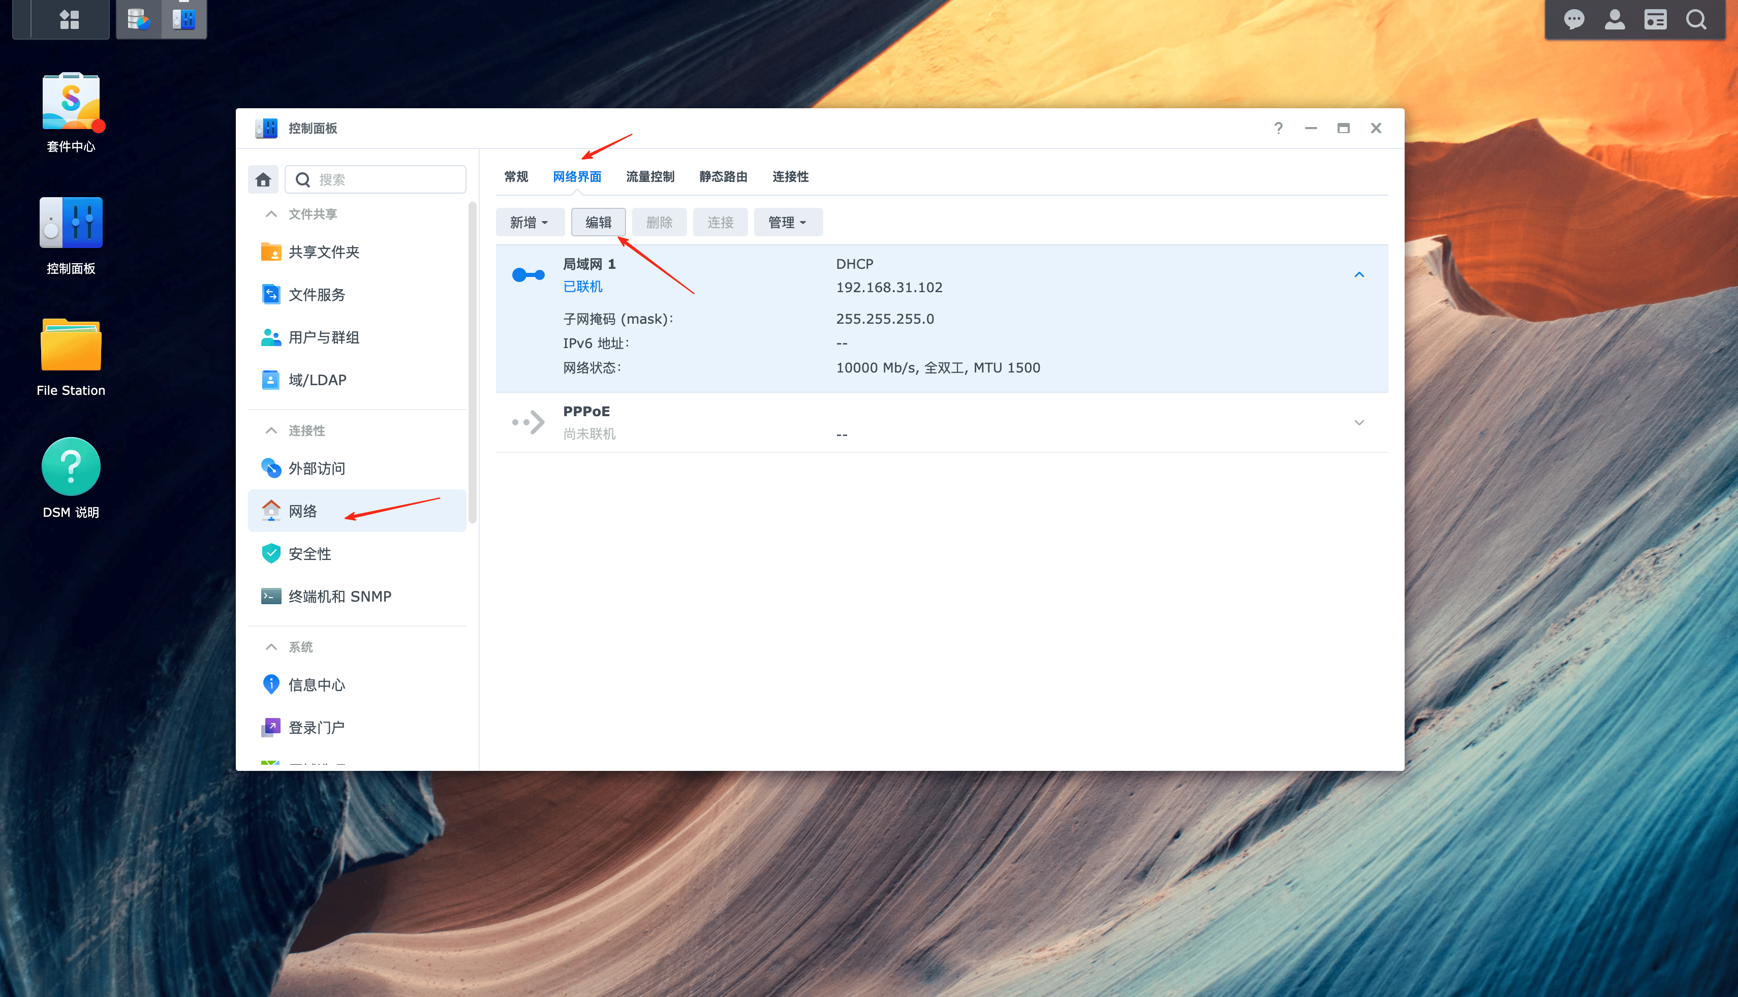
Task: Open the File Station desktop icon
Action: click(x=71, y=346)
